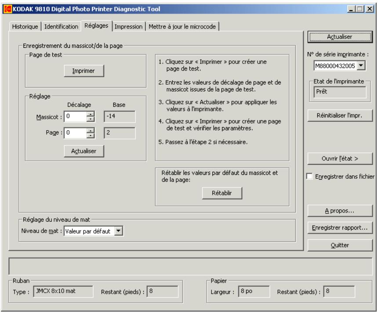378x312 pixels.
Task: Decrease Massicot décalage with down arrow
Action: [x=91, y=119]
